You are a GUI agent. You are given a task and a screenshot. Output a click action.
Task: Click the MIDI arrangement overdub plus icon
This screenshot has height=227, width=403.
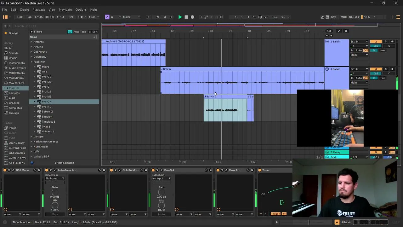(201, 17)
